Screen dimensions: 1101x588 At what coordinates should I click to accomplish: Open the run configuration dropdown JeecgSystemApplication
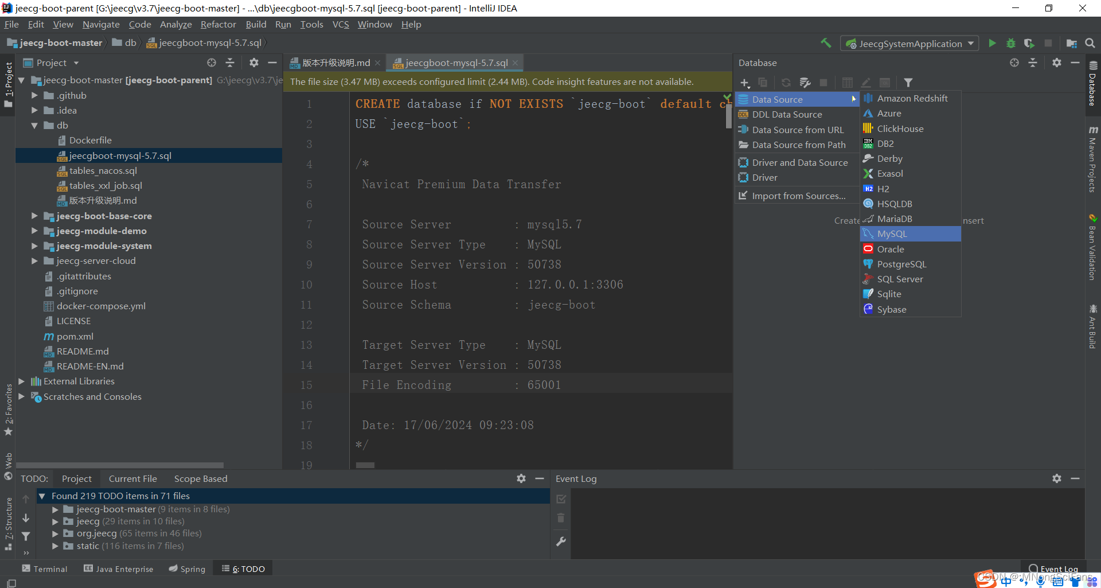[909, 44]
